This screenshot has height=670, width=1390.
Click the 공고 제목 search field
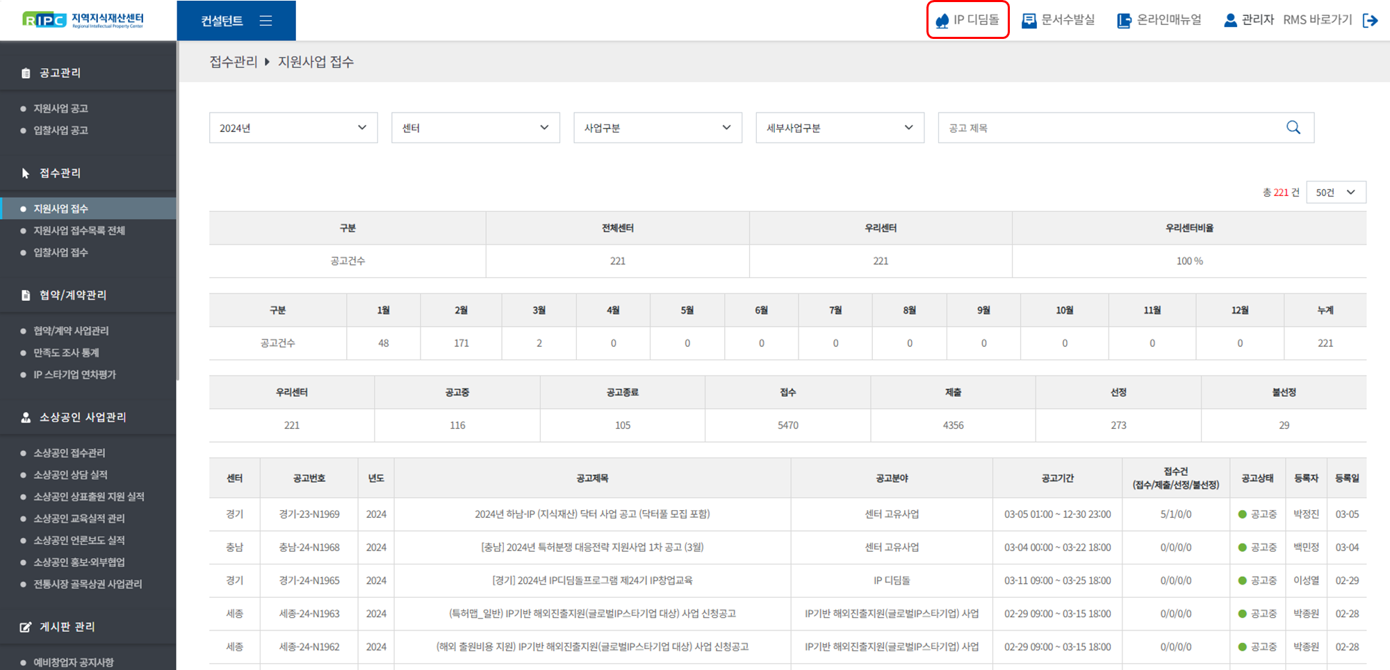[1112, 128]
